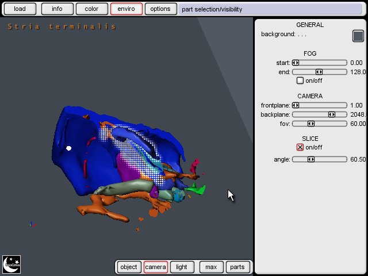Click the fov slider handle
Viewport: 368px width, 276px height.
pyautogui.click(x=311, y=124)
